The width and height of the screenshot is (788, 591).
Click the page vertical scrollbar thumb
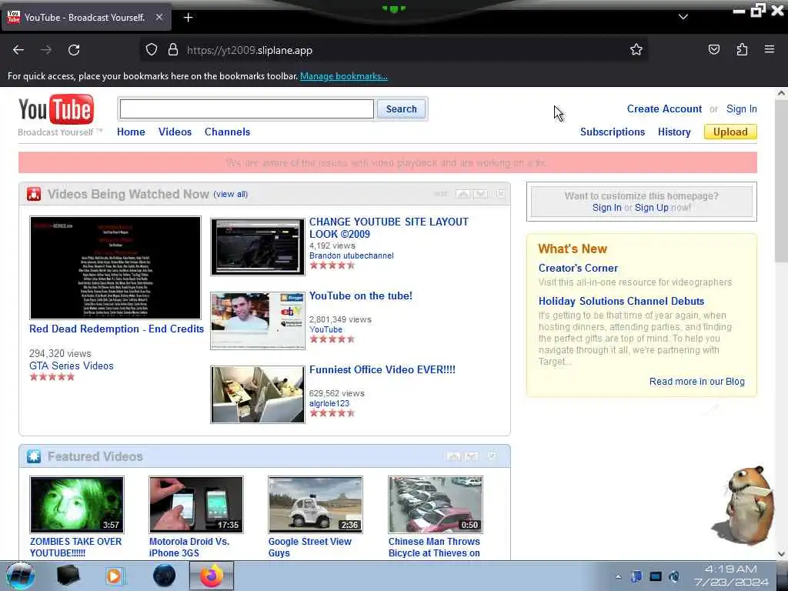(781, 181)
